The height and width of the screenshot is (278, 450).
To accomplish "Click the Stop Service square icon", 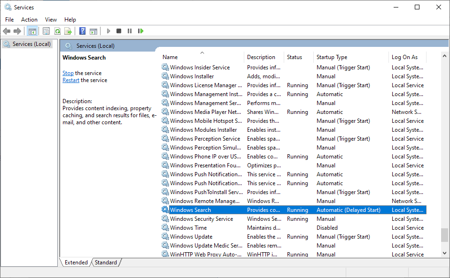I will [x=119, y=31].
